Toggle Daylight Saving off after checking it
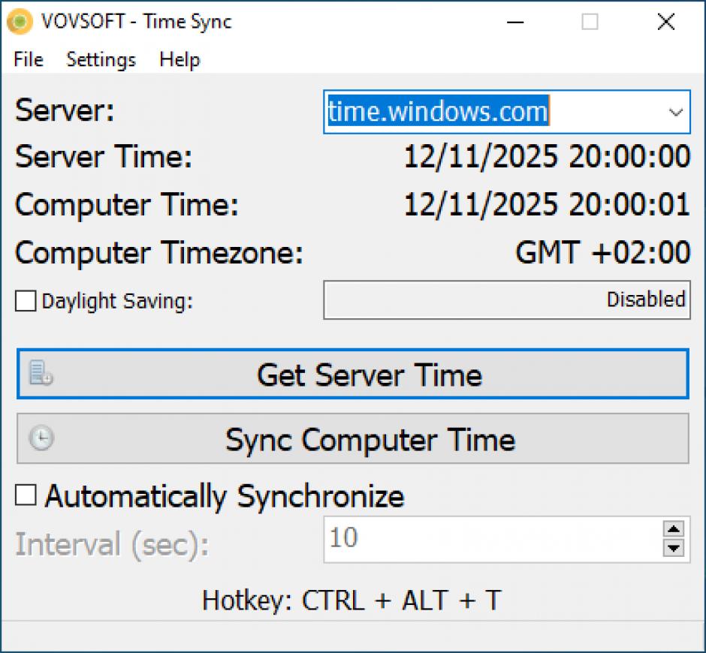The image size is (706, 653). click(x=25, y=300)
